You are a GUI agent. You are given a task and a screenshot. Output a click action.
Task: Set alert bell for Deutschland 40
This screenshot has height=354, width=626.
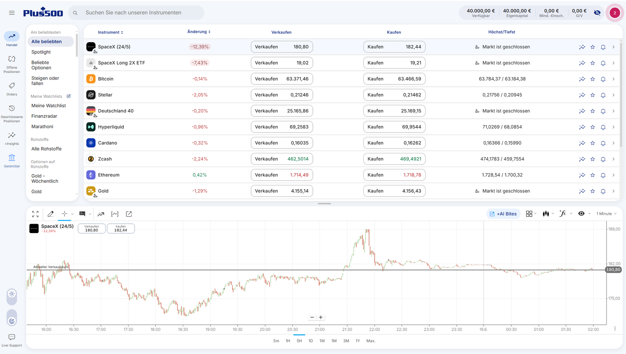click(603, 111)
